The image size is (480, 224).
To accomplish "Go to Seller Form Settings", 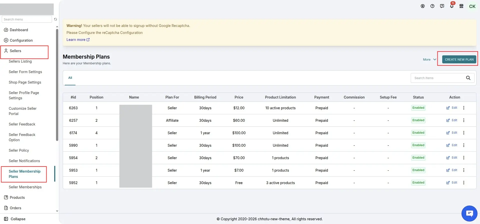I will click(x=25, y=72).
